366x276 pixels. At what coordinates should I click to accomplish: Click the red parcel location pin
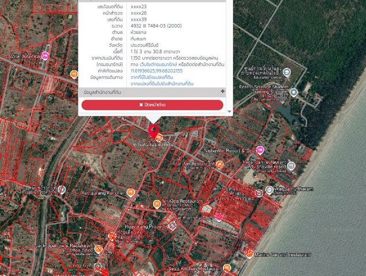[153, 132]
